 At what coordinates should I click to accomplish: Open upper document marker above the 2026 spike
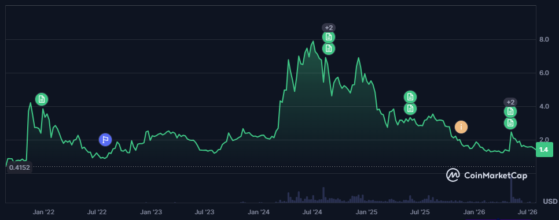pos(510,112)
